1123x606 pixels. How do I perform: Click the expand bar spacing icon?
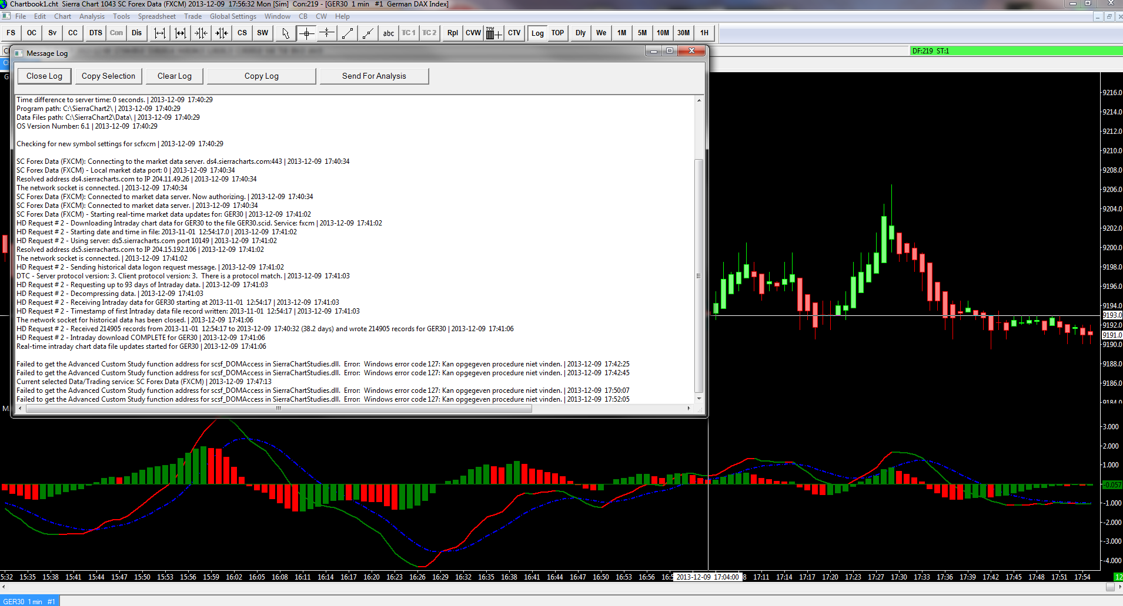point(160,33)
